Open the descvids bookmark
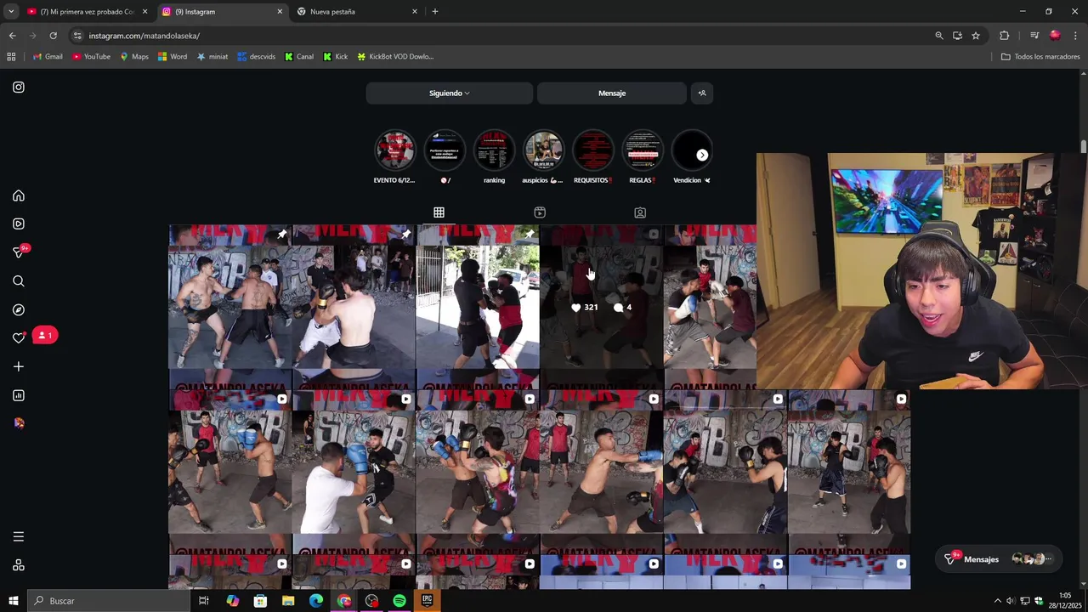The width and height of the screenshot is (1088, 612). tap(257, 57)
